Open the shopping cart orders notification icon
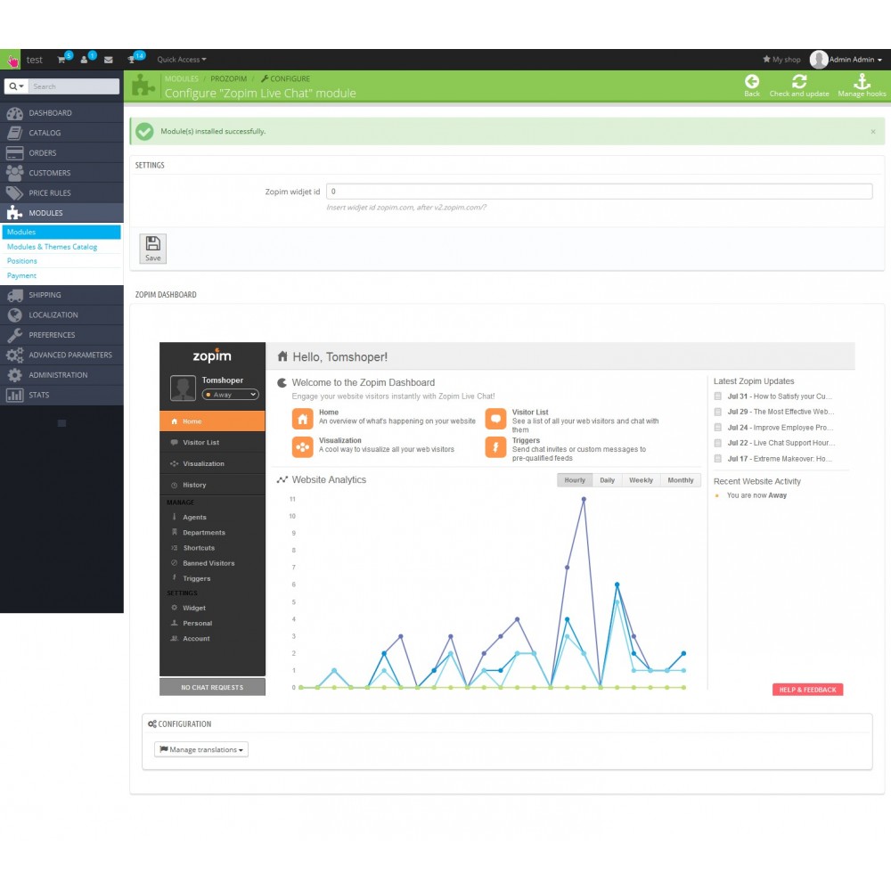 tap(61, 60)
